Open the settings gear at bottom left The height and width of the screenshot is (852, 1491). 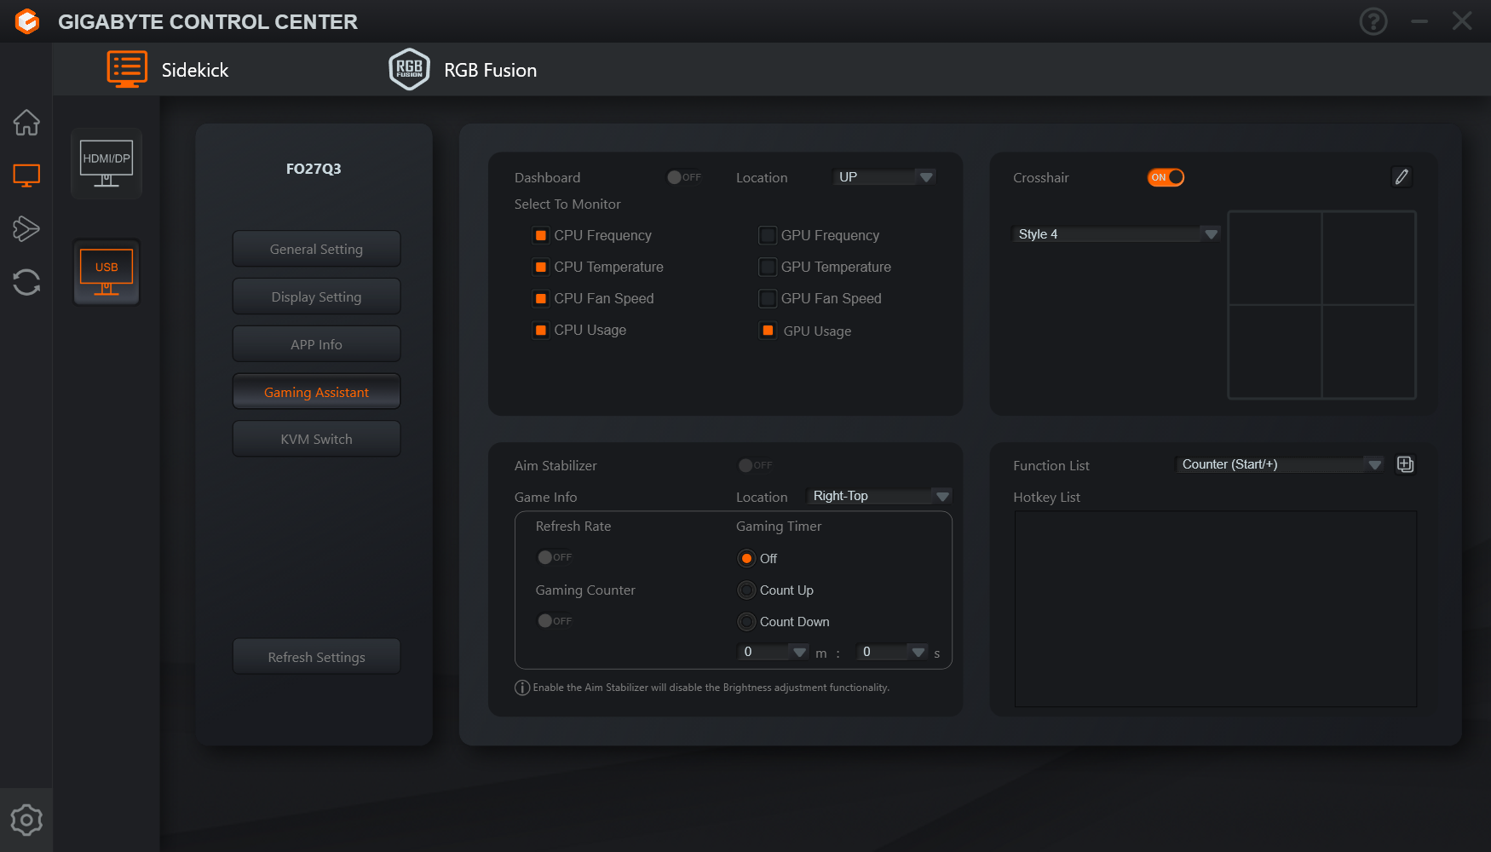pyautogui.click(x=26, y=820)
